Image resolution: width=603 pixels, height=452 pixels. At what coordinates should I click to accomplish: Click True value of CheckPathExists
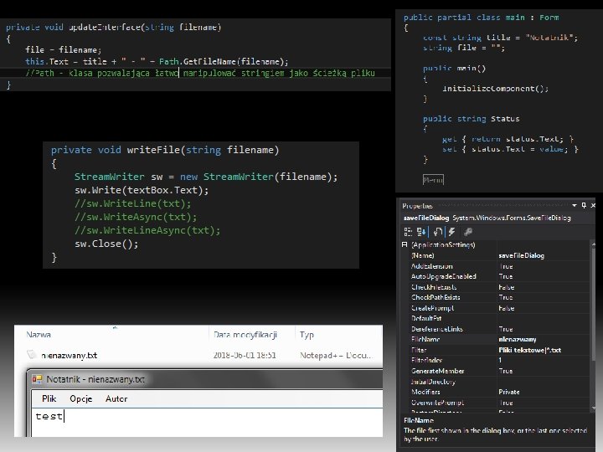[x=506, y=297]
